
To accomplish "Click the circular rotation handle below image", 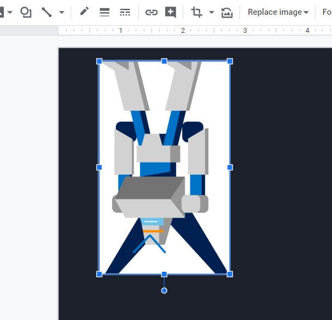I will pos(164,290).
